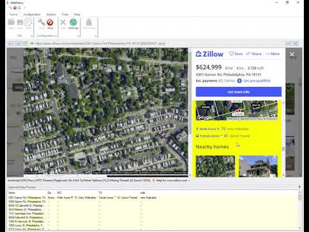Image resolution: width=309 pixels, height=232 pixels.
Task: Open the Tools ribbon tab
Action: click(65, 14)
